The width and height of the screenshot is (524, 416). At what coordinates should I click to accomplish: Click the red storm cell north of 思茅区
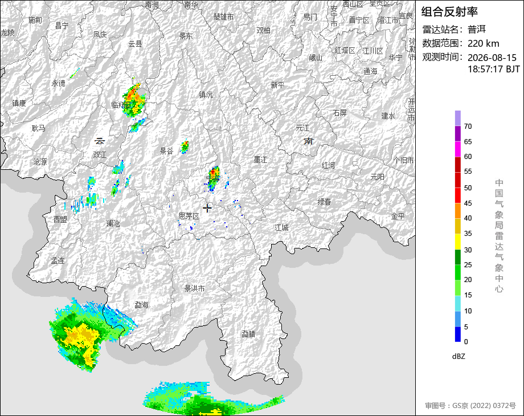point(213,178)
